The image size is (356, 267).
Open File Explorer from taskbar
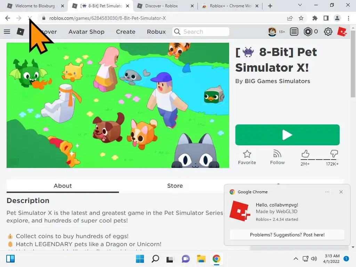[x=201, y=259]
